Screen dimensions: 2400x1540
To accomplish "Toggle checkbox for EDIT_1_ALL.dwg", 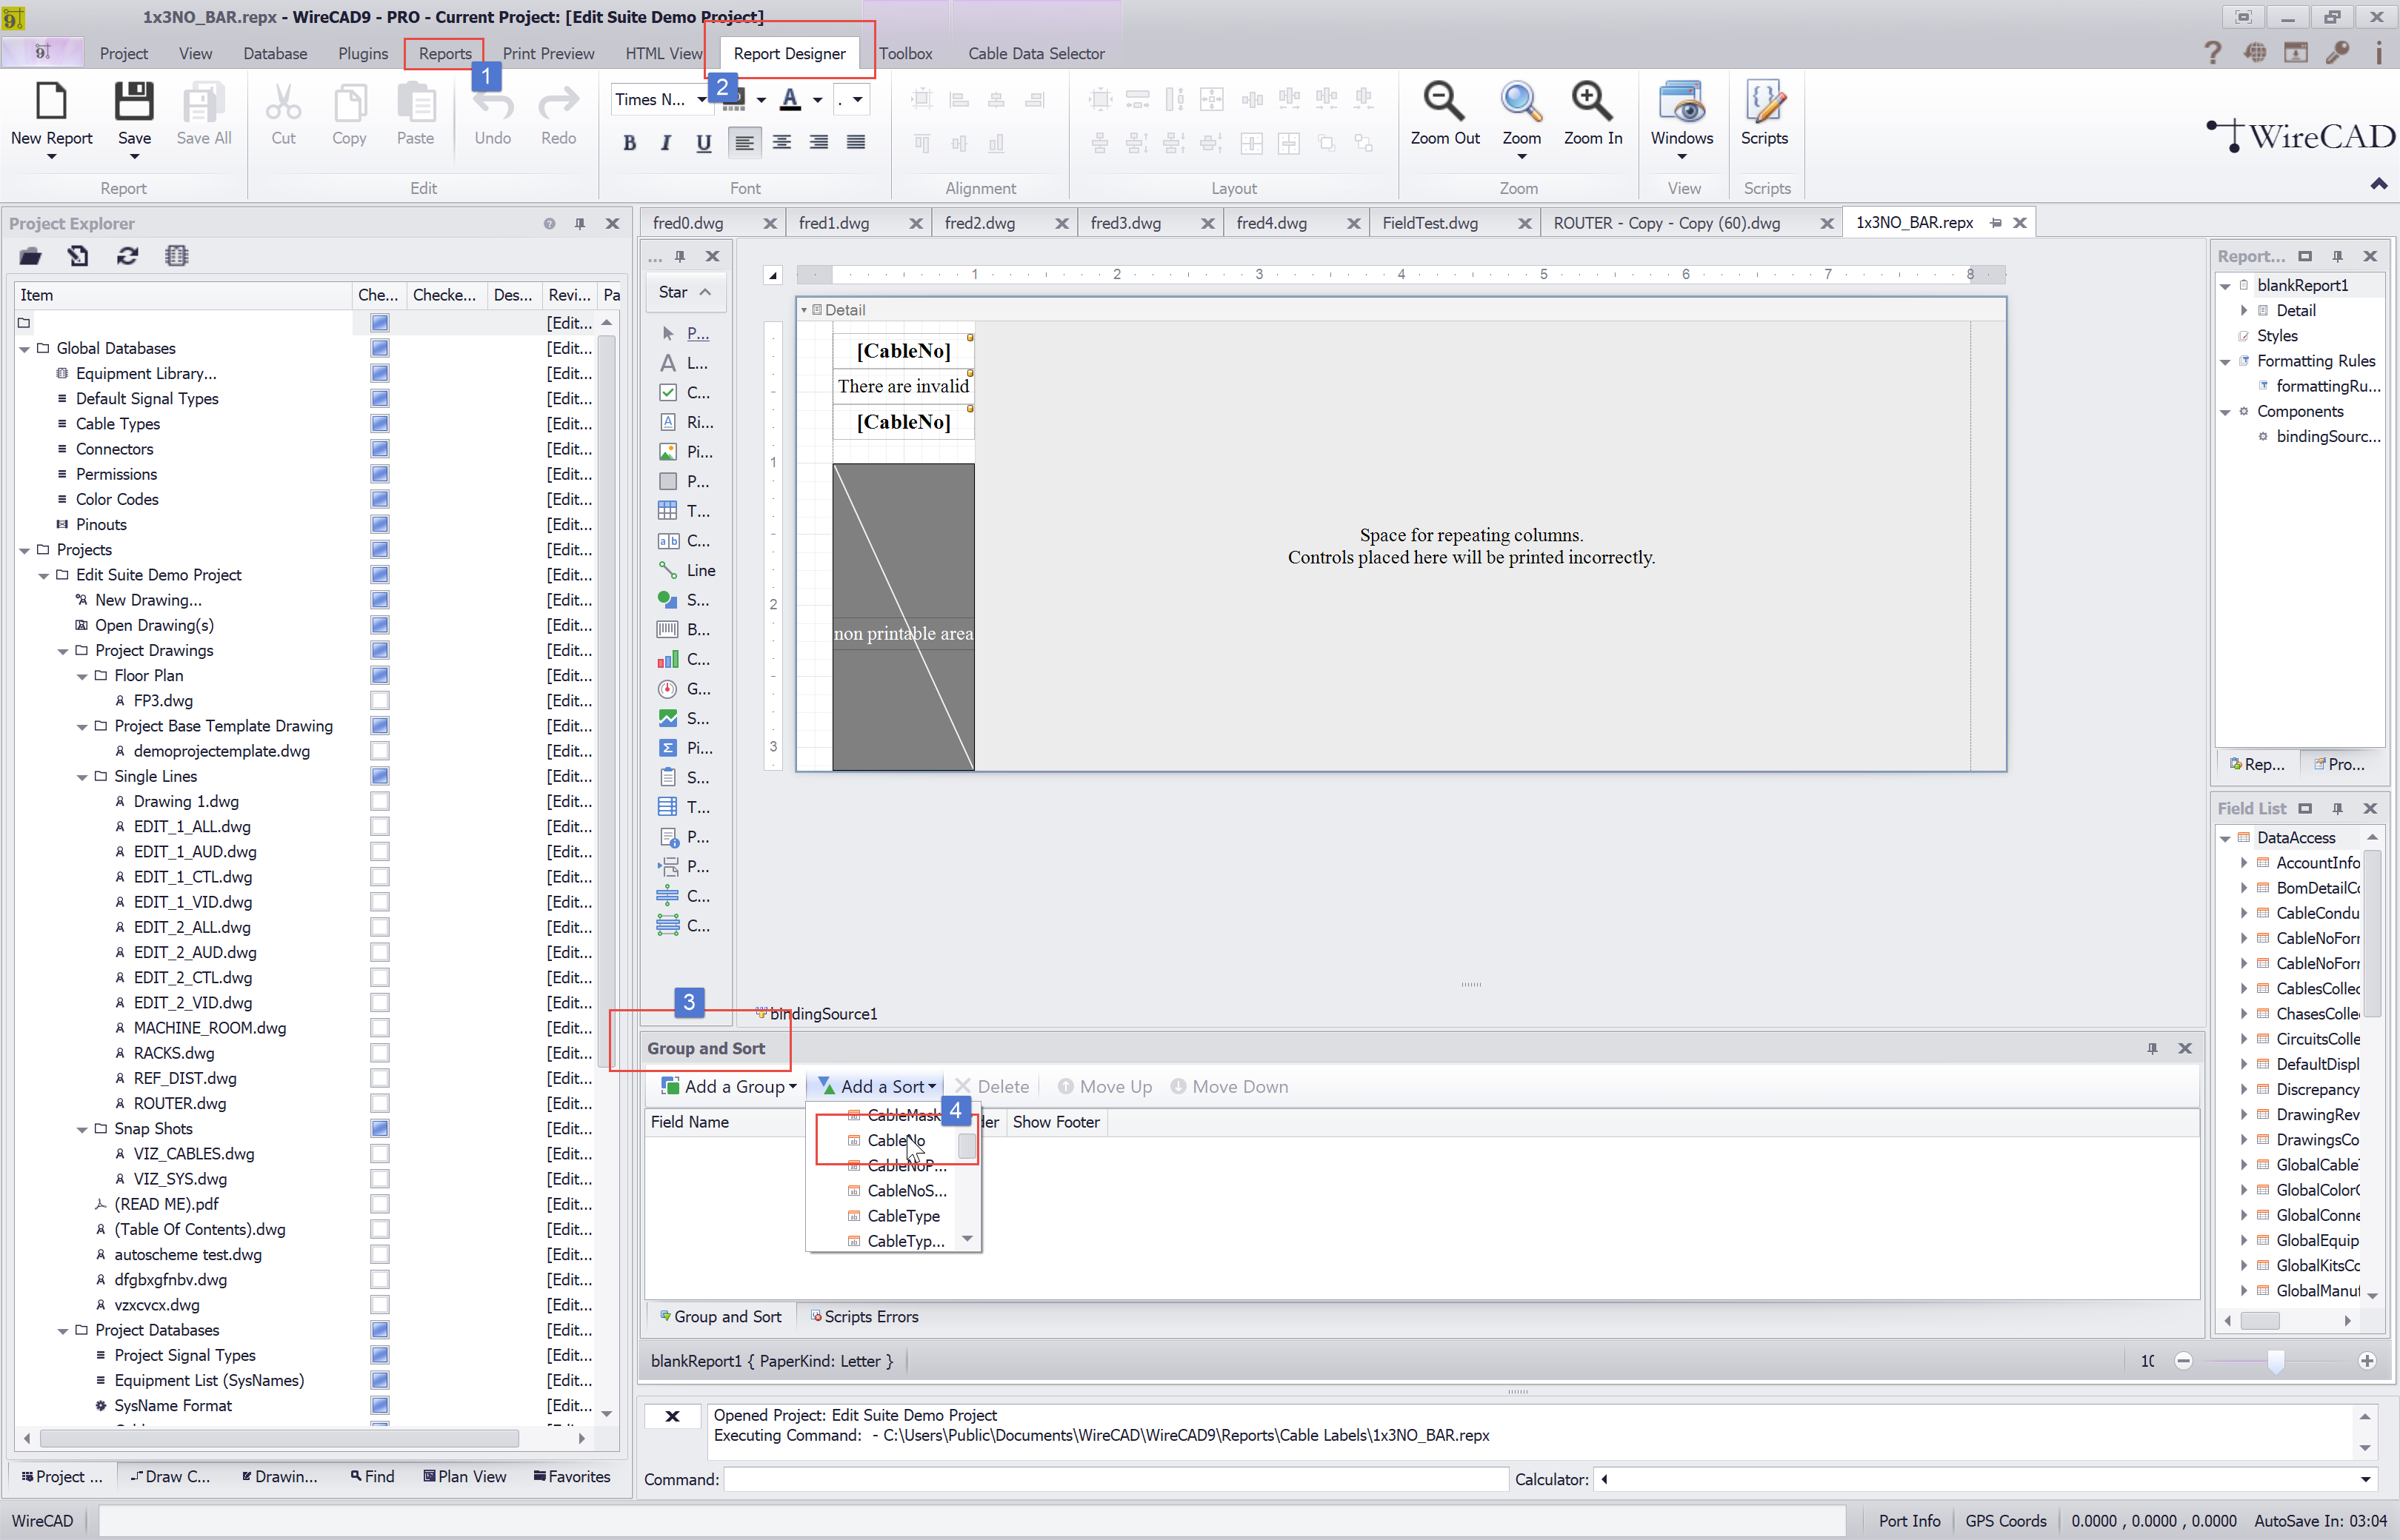I will coord(380,827).
